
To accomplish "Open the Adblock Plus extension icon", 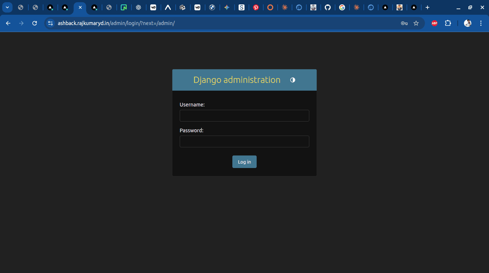I will coord(435,23).
